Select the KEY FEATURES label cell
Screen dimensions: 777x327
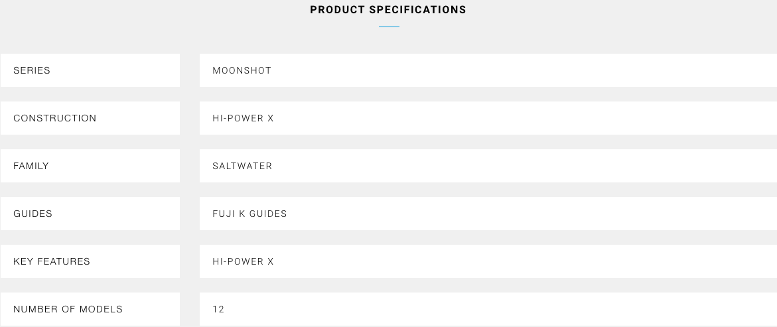tap(90, 261)
